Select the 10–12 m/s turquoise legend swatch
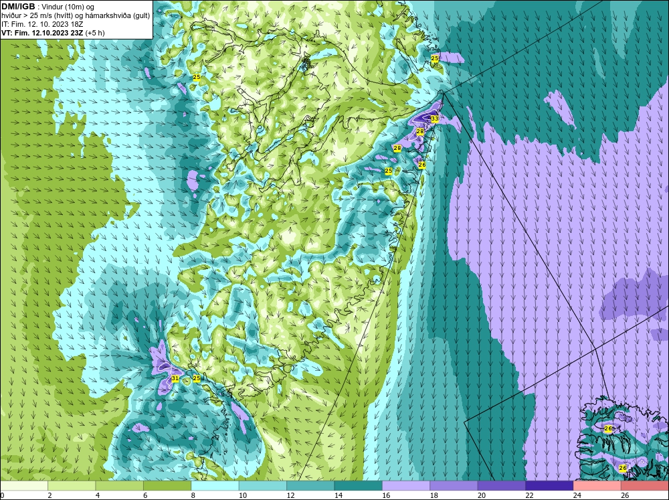This screenshot has width=669, height=500. 263,485
